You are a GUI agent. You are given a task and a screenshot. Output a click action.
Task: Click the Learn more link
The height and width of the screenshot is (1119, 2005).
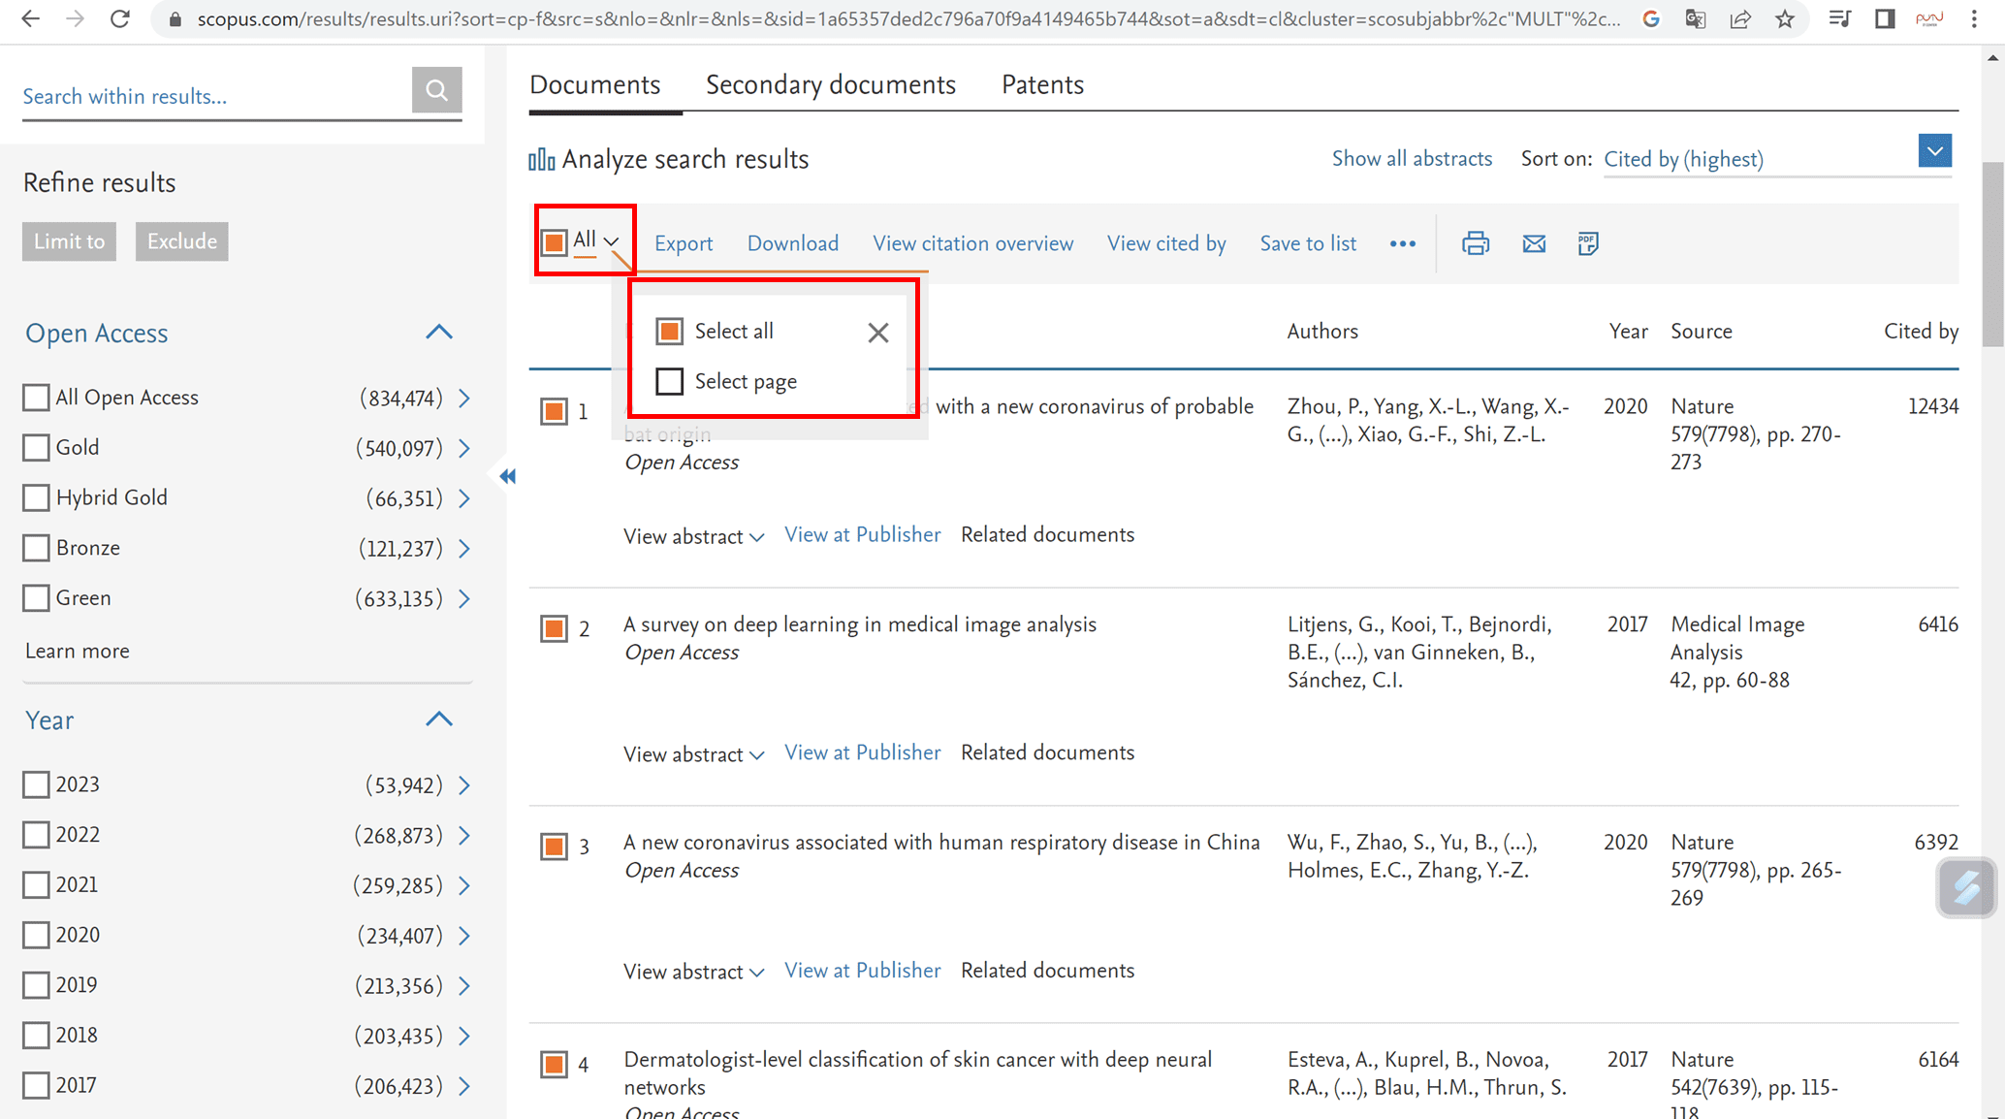[x=77, y=652]
